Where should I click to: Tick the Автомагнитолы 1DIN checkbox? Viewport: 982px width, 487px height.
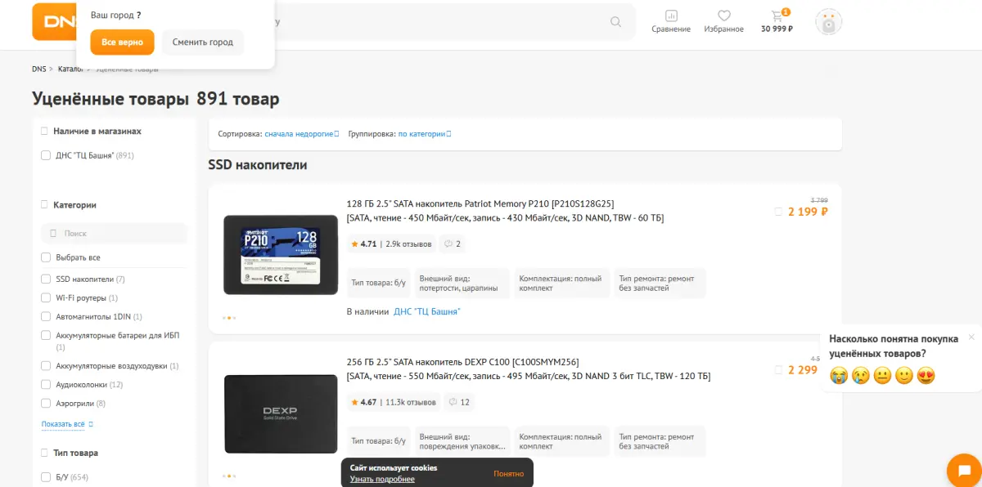point(46,316)
